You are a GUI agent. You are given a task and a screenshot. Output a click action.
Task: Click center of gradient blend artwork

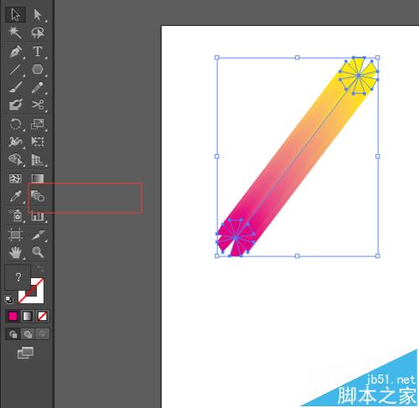[x=297, y=157]
